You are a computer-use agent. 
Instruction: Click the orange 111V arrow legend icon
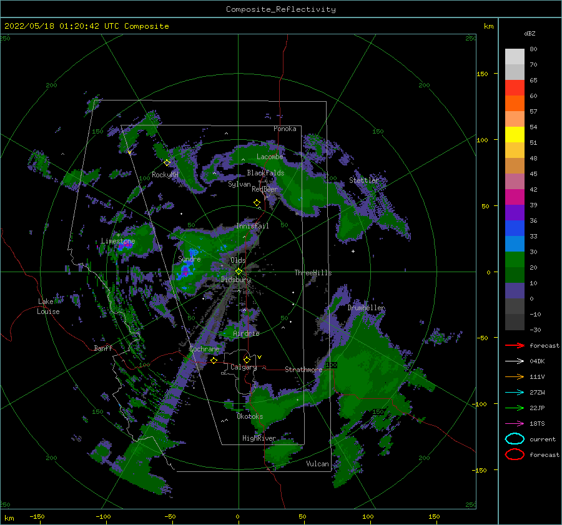click(x=515, y=376)
